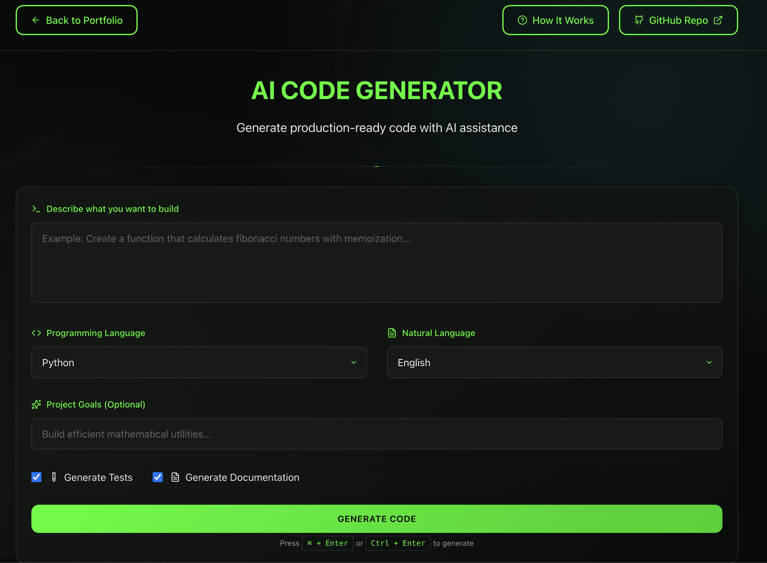Image resolution: width=767 pixels, height=563 pixels.
Task: Click the test tube icon beside Generate Tests
Action: coord(54,477)
